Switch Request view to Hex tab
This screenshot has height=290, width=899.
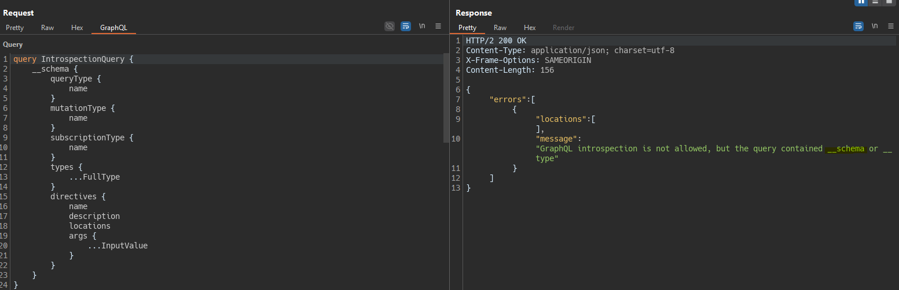(x=77, y=28)
